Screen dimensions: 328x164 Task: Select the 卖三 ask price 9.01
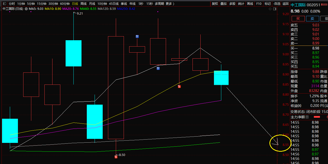(316, 34)
